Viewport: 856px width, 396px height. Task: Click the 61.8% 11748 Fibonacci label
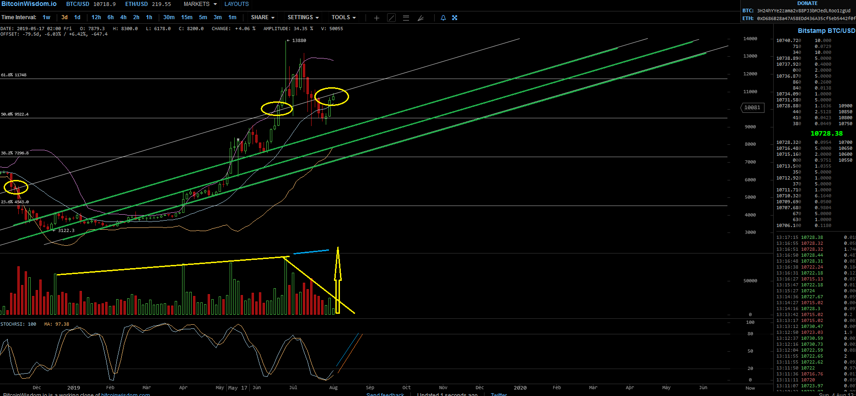click(14, 75)
